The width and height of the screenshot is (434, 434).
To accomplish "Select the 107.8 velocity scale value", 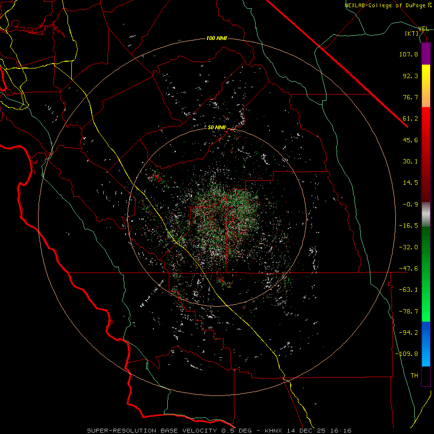I will 408,54.
